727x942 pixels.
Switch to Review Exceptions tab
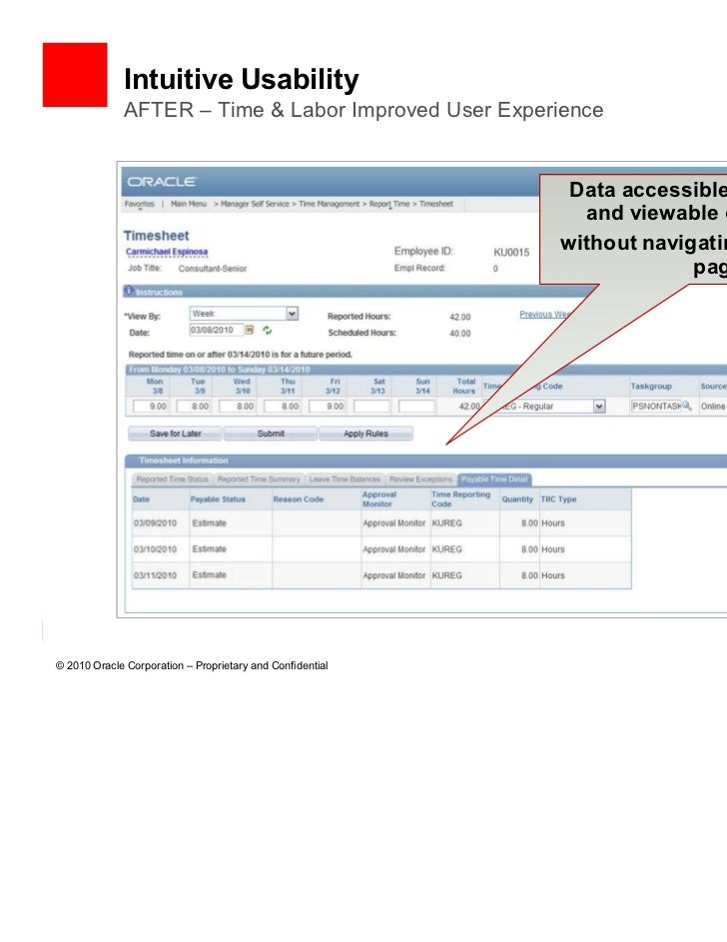(420, 479)
